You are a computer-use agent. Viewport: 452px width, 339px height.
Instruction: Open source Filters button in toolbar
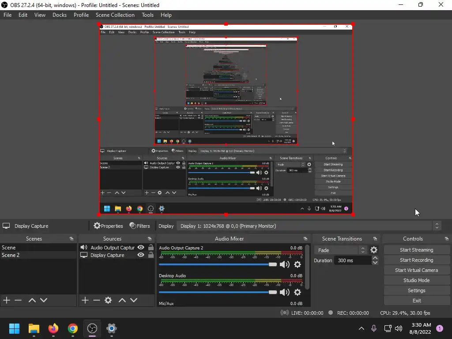click(140, 226)
